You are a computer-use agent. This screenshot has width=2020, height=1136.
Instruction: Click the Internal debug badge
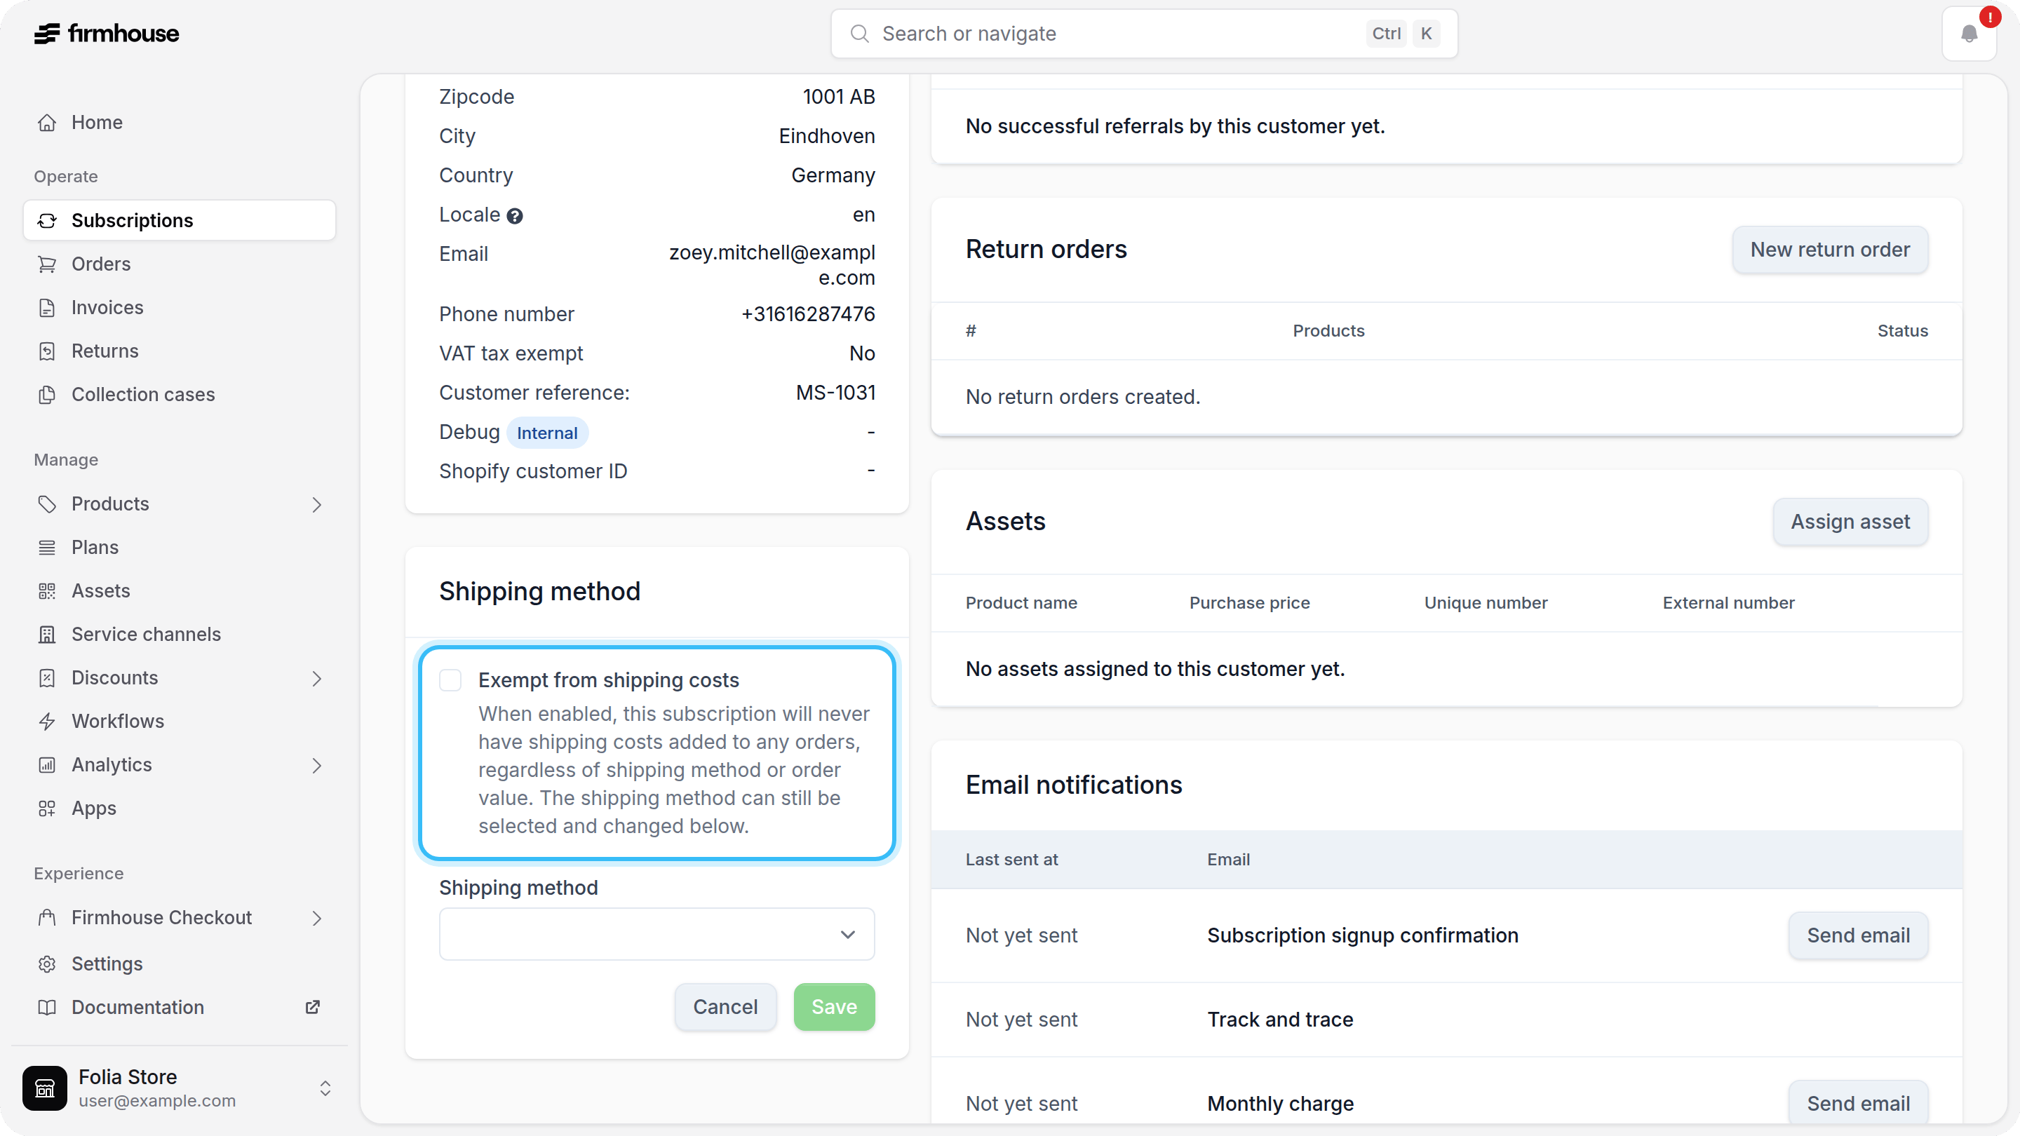click(546, 433)
